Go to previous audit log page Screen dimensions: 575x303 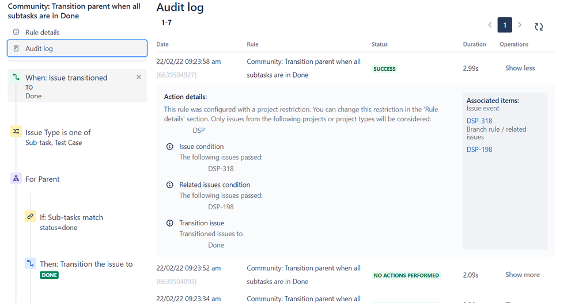click(x=490, y=25)
